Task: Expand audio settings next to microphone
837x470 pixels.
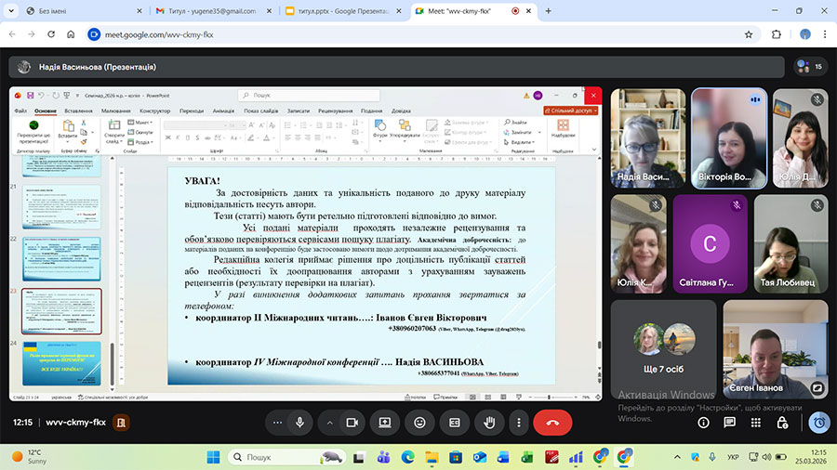Action: tap(275, 422)
